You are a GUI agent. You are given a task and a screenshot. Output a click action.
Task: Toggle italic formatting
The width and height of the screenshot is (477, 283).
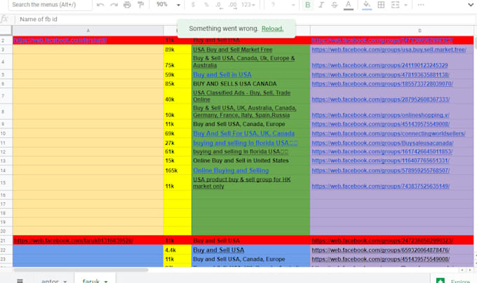pyautogui.click(x=321, y=5)
